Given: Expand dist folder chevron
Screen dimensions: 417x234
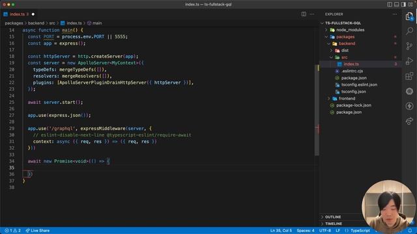Looking at the screenshot, I should point(332,51).
